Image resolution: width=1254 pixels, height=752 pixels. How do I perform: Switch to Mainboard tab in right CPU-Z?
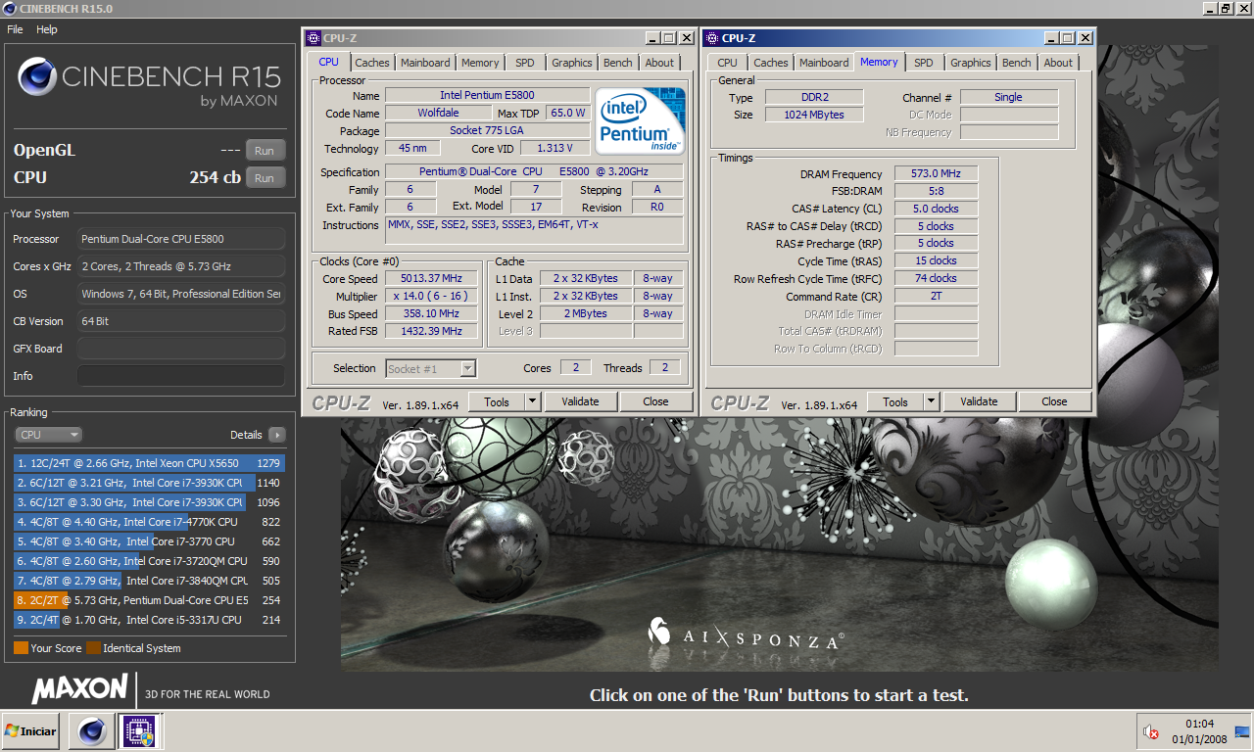click(824, 63)
